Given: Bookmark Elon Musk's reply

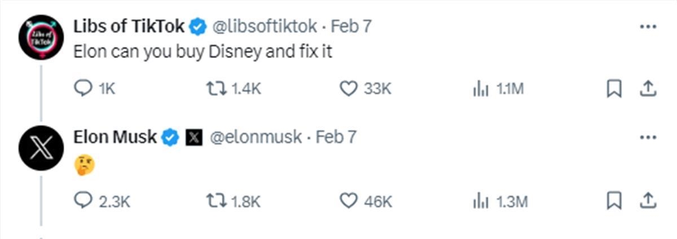Looking at the screenshot, I should tap(614, 201).
